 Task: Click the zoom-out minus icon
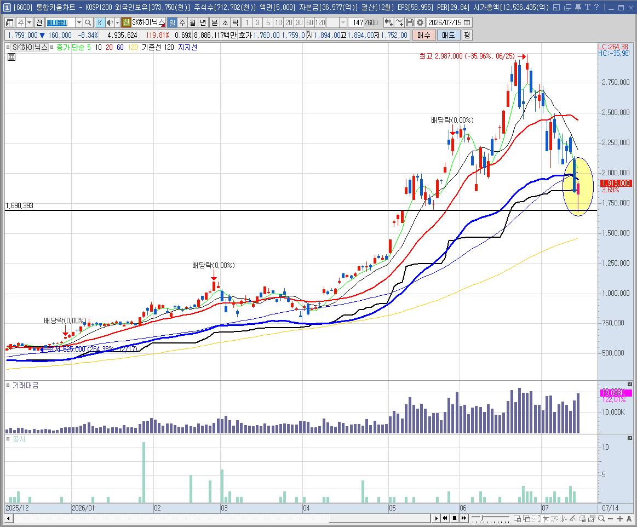[611, 518]
